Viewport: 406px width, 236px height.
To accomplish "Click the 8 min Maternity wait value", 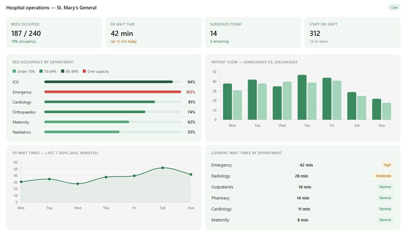I will coord(303,220).
